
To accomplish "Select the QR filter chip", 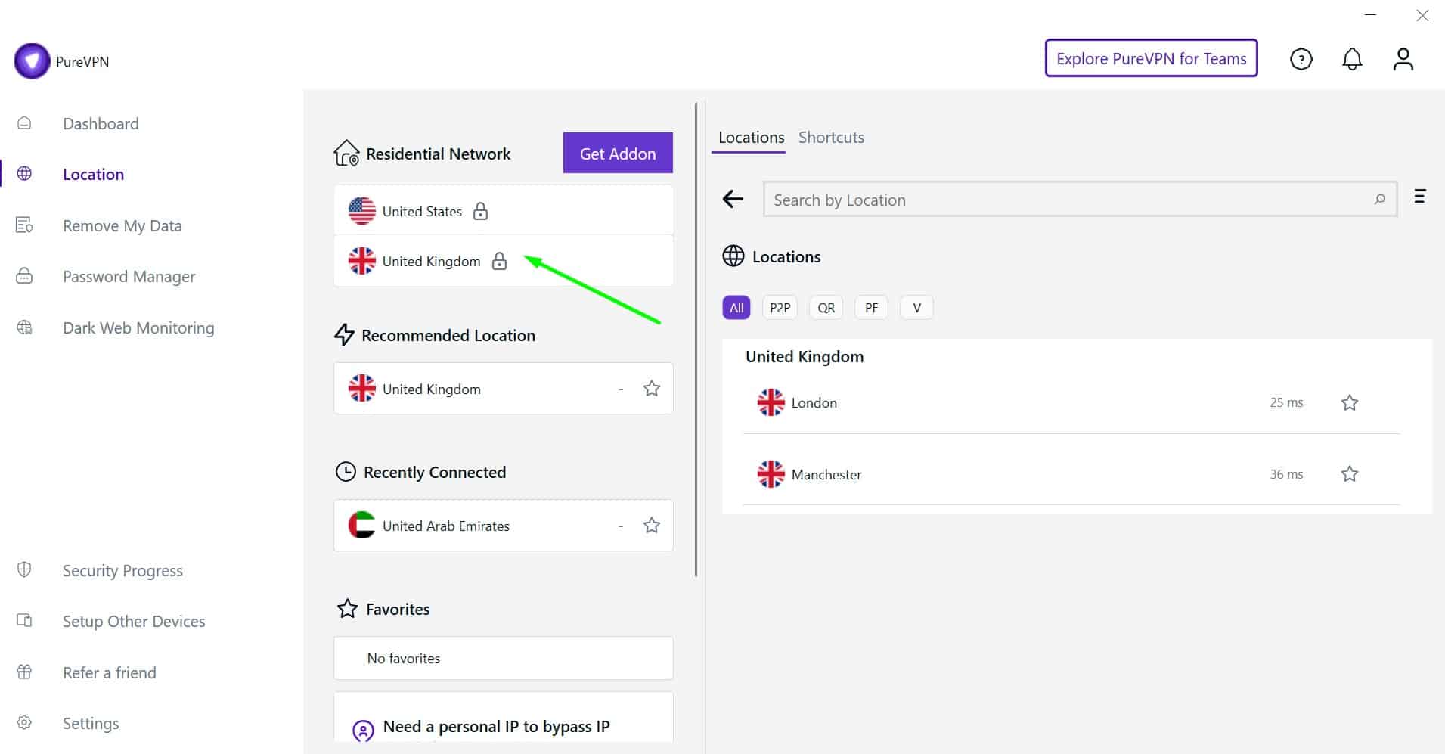I will [x=826, y=308].
